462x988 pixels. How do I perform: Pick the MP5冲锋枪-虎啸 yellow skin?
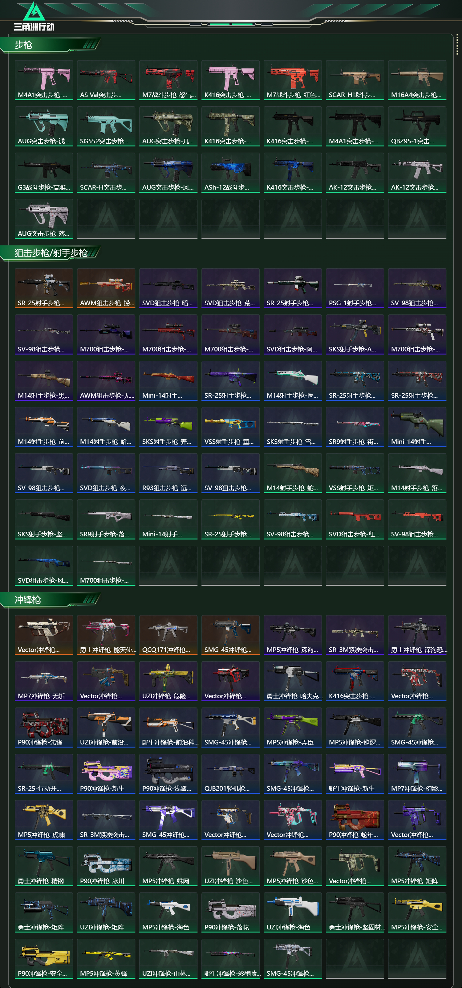point(44,820)
